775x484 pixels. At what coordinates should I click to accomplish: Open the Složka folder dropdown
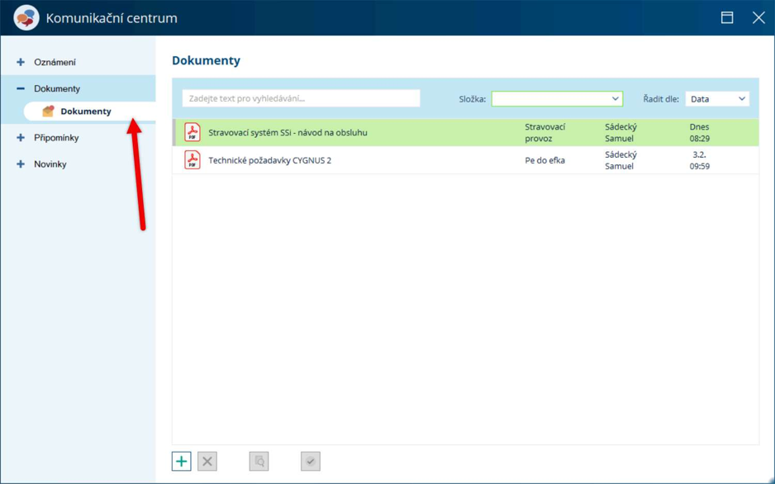pos(557,99)
